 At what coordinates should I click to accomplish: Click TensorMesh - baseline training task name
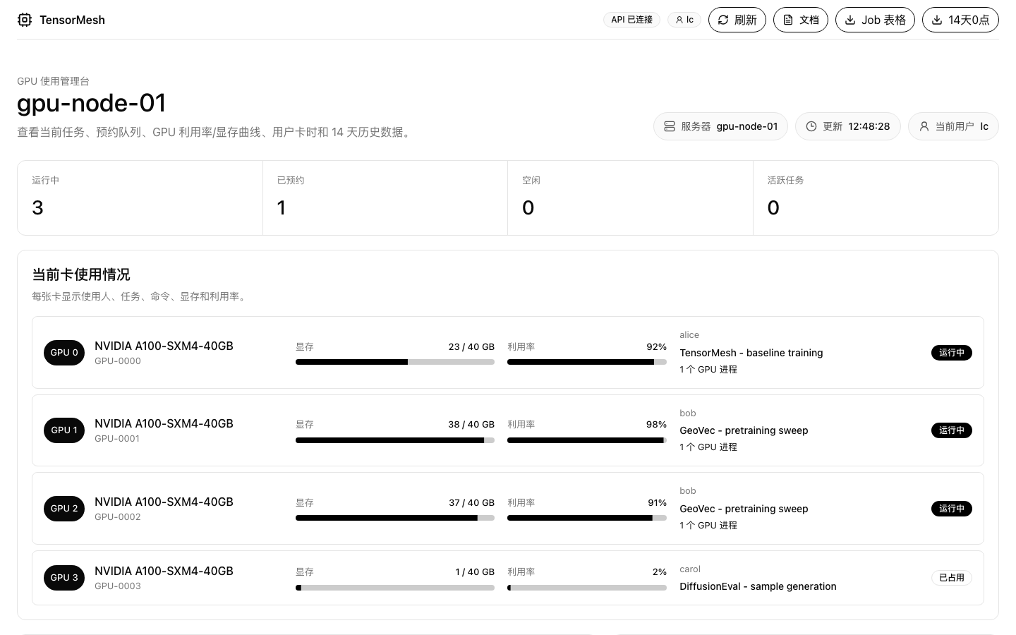(751, 353)
